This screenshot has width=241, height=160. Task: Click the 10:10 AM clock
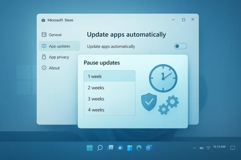(219, 147)
